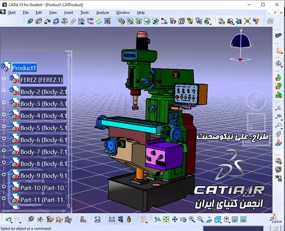Insert a new Product
Screen dimensions: 285x231
pos(130,21)
